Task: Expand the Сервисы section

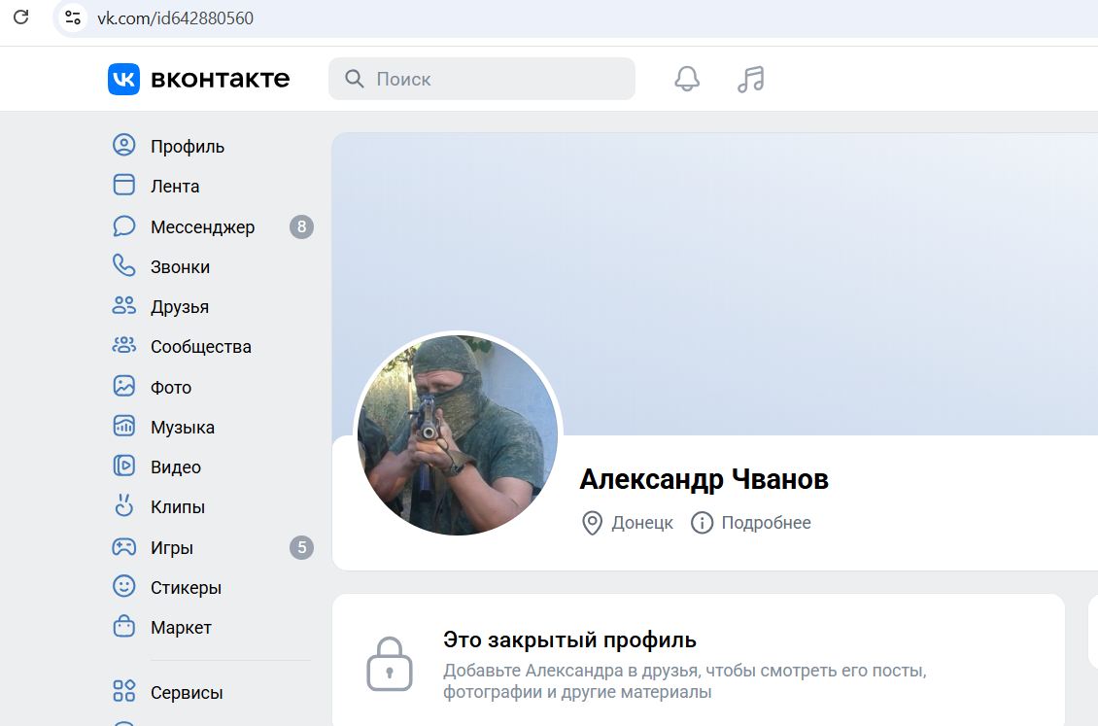Action: point(186,692)
